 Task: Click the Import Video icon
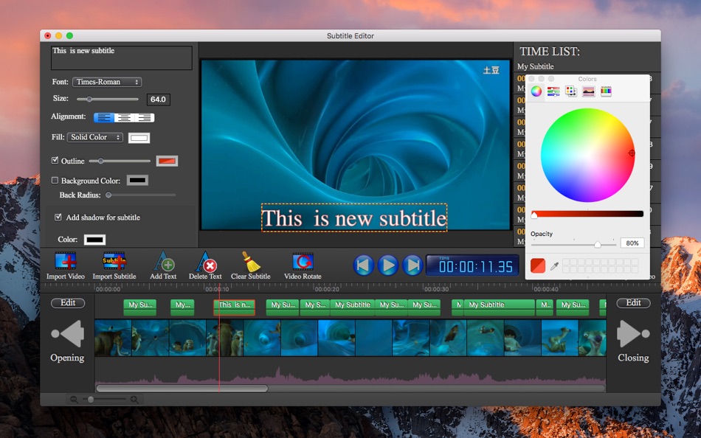point(66,262)
